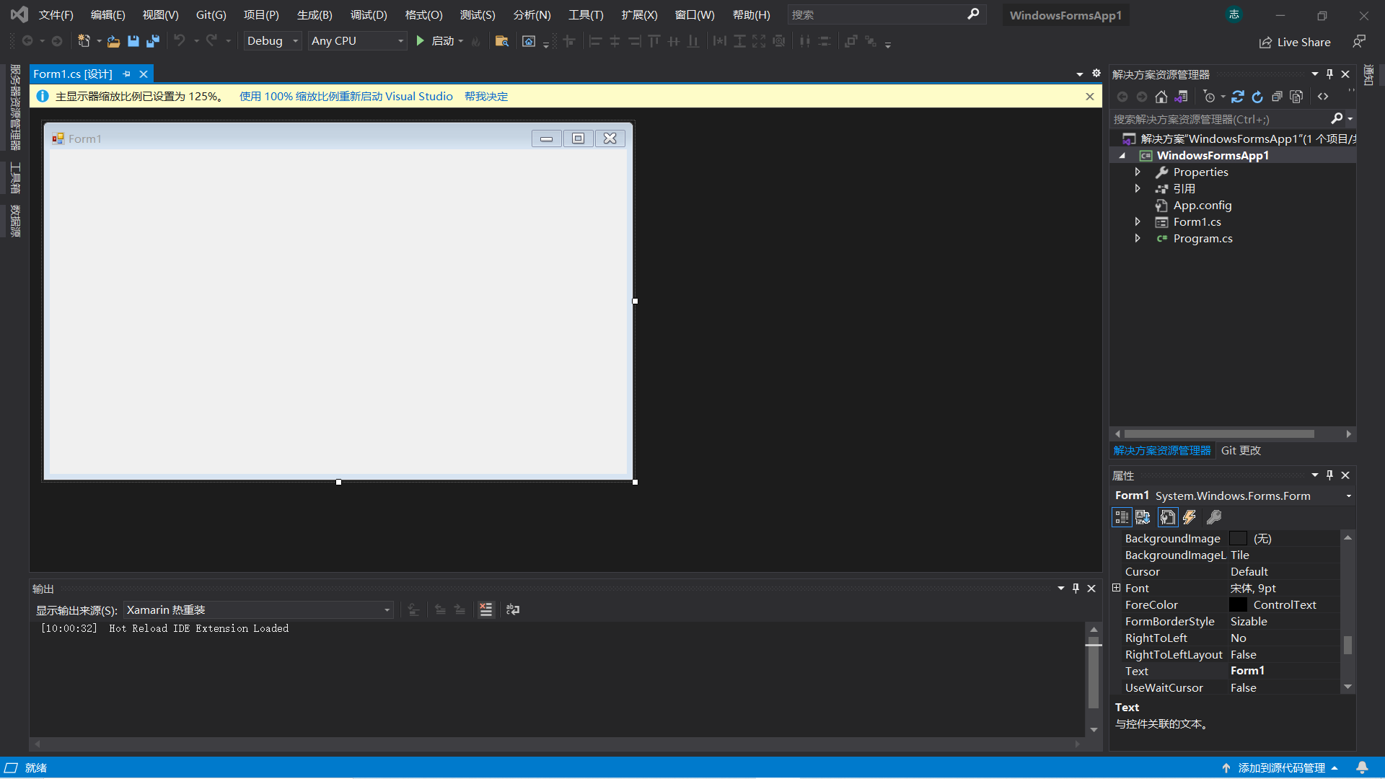Click Pending Changes Filter clock icon
Image resolution: width=1385 pixels, height=779 pixels.
pyautogui.click(x=1210, y=97)
